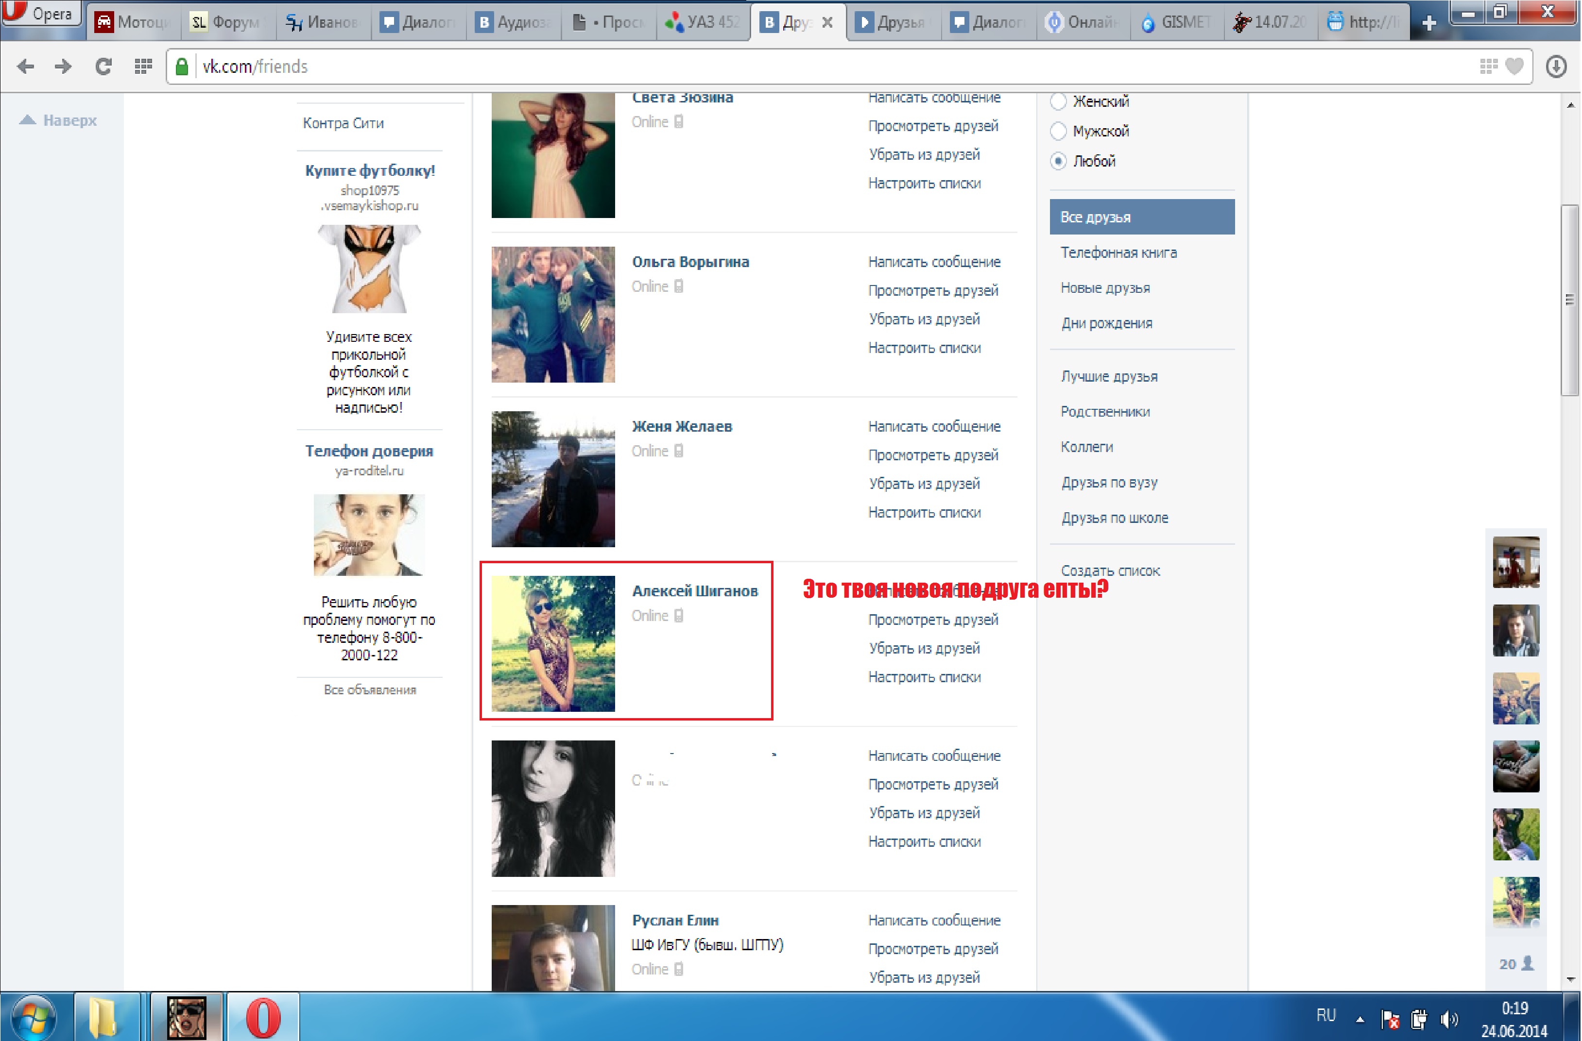Click Наверх to go to top
Image resolution: width=1582 pixels, height=1041 pixels.
[58, 120]
